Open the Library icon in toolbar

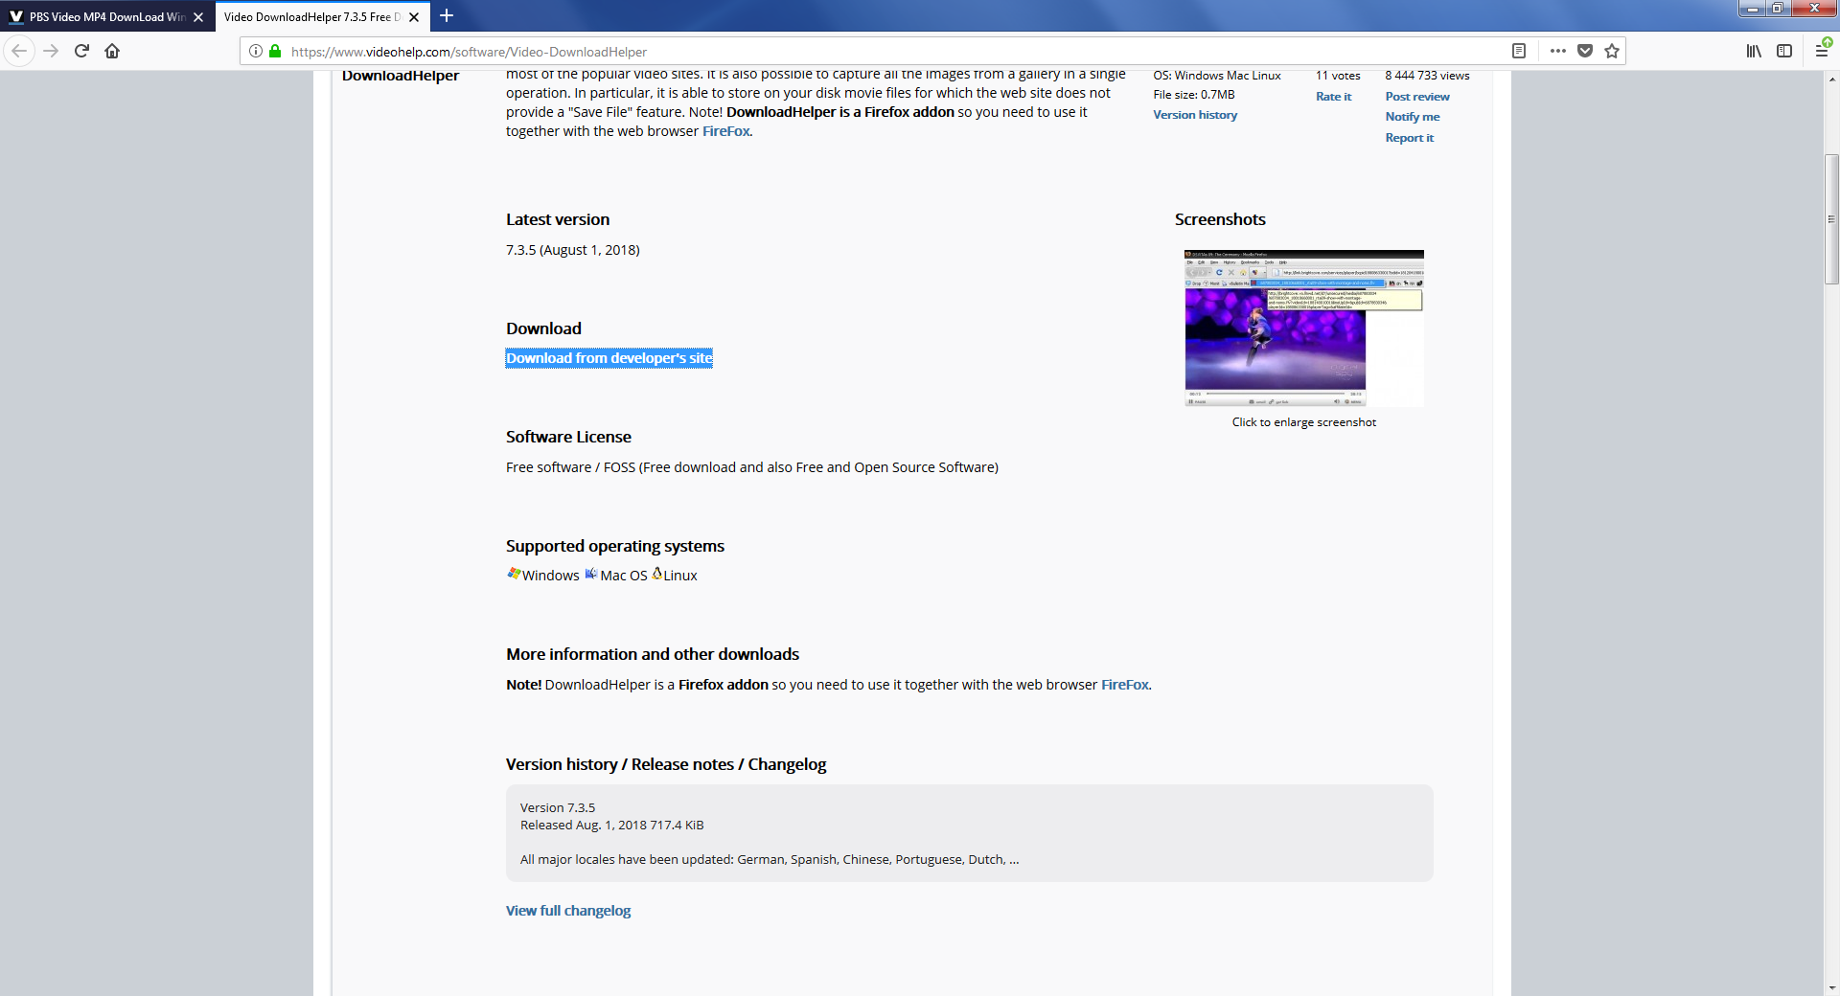[x=1754, y=51]
